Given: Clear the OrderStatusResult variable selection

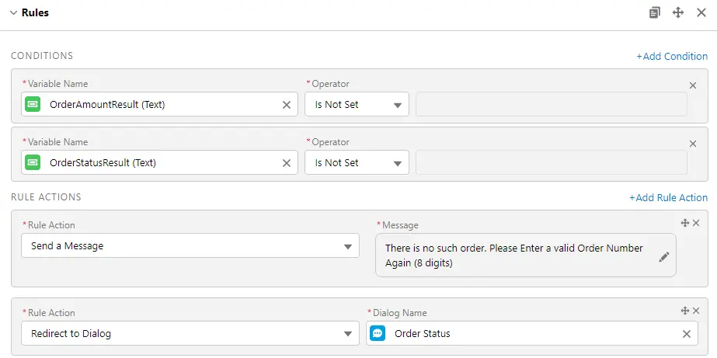Looking at the screenshot, I should (286, 163).
